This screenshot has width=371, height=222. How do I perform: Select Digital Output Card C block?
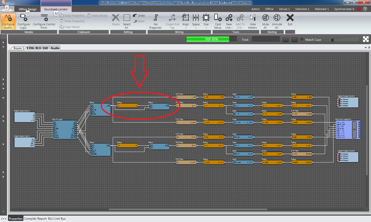click(x=348, y=102)
